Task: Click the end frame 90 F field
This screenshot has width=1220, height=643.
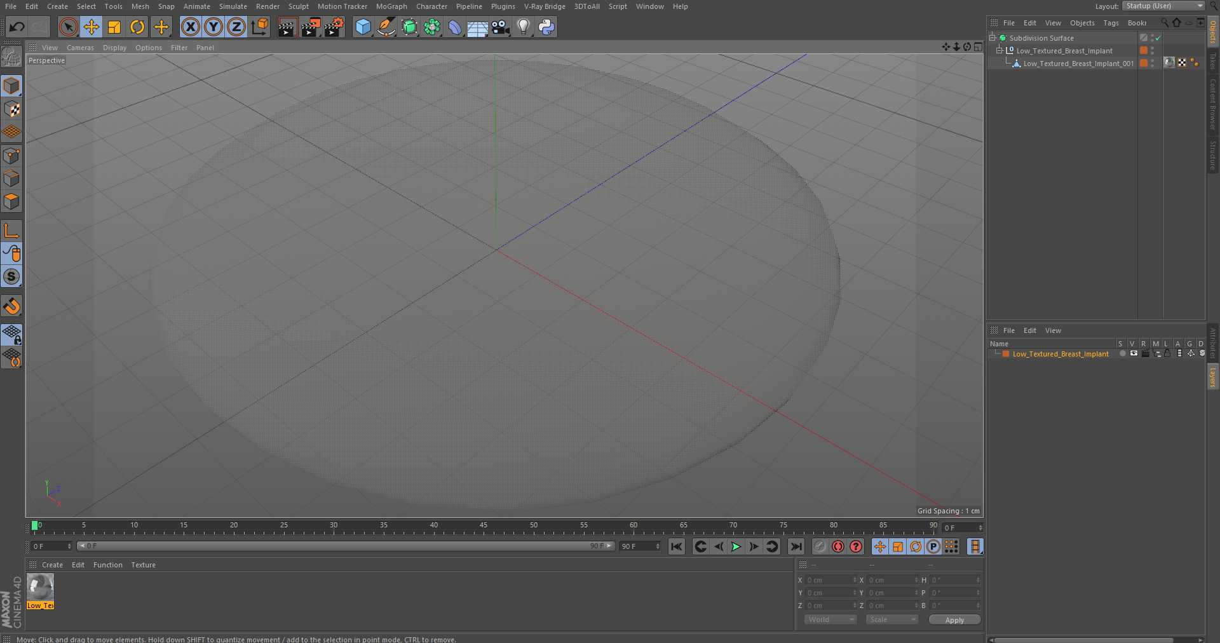Action: click(640, 546)
